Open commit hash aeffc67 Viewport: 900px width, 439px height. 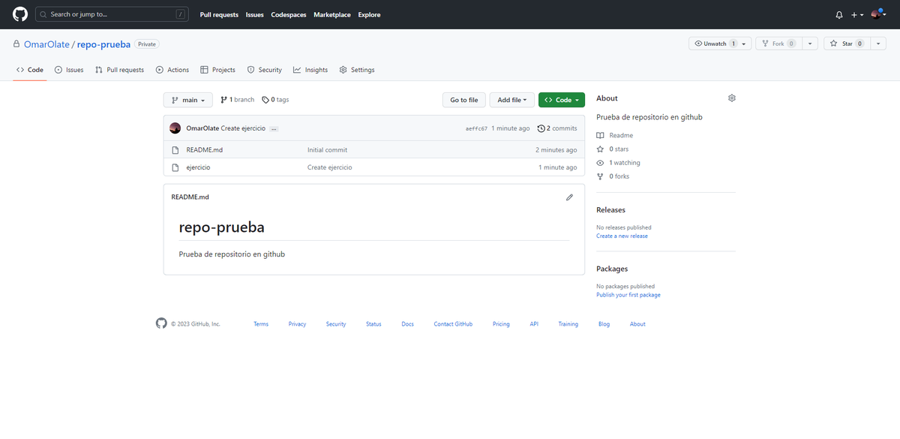(476, 128)
